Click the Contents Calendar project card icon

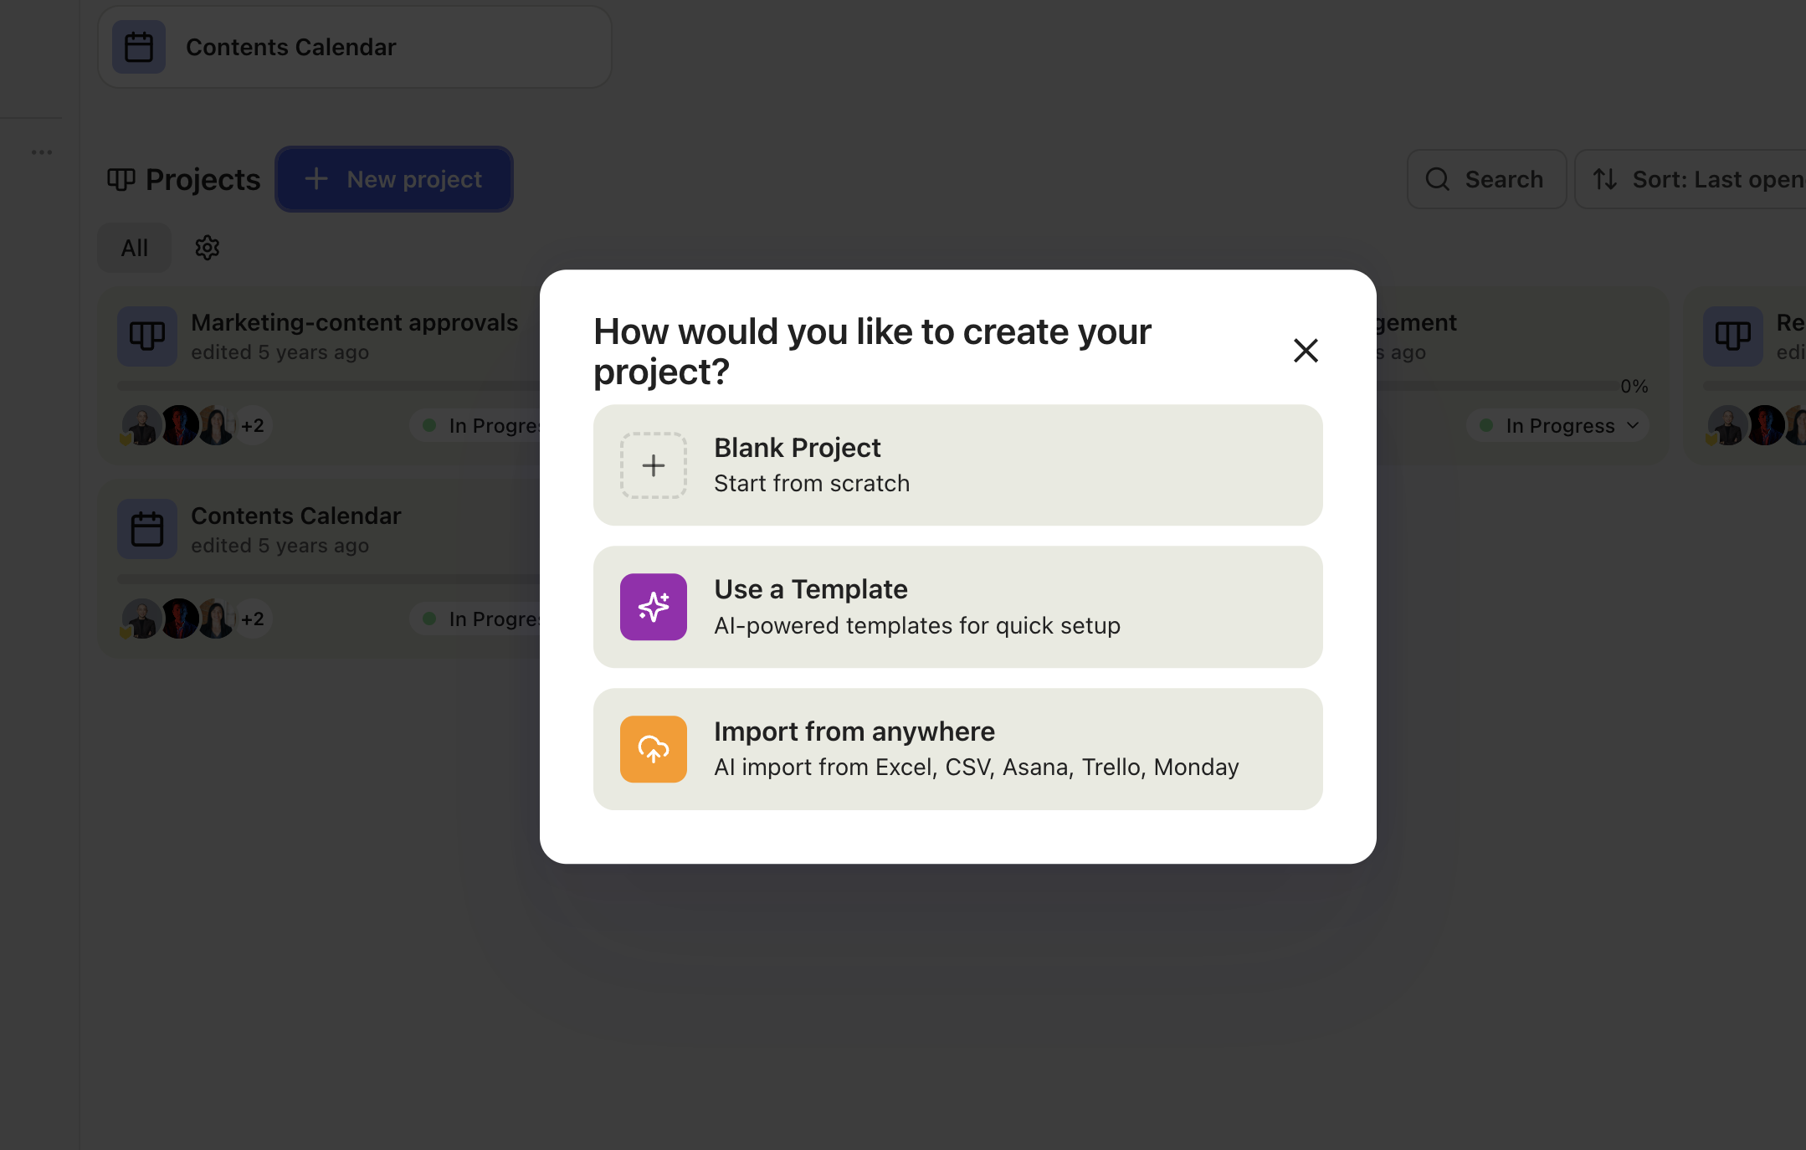coord(147,530)
